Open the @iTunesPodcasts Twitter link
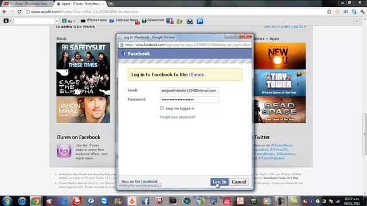This screenshot has width=367, height=206. 271,158
